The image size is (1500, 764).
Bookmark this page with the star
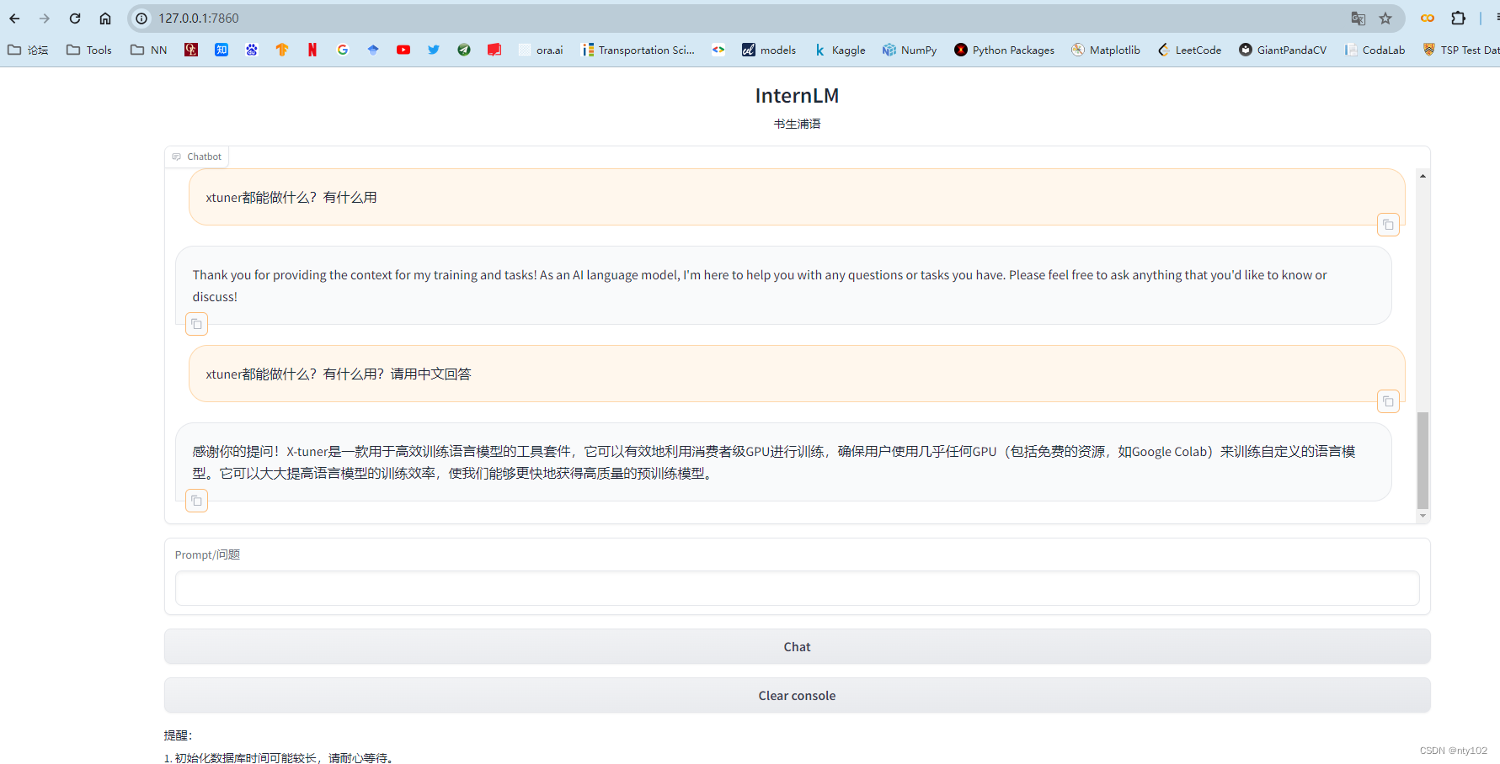[x=1385, y=19]
